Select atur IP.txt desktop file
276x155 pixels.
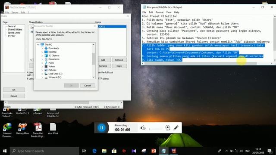click(x=53, y=129)
